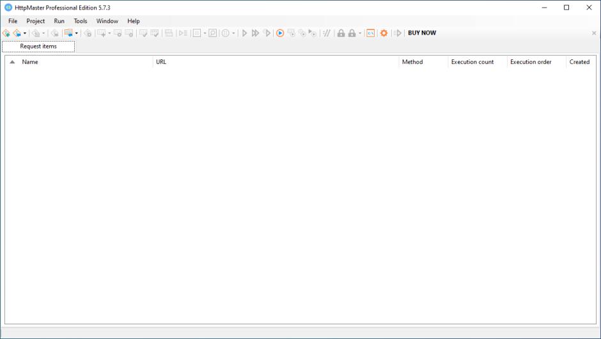Click the play-with-bar icon before BUY NOW
Image resolution: width=601 pixels, height=339 pixels.
tap(398, 33)
